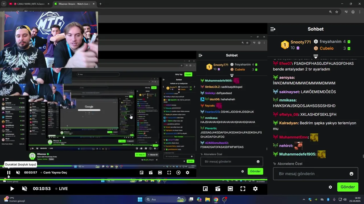Open Efee07 user profile in chat
This screenshot has width=364, height=204.
(286, 63)
